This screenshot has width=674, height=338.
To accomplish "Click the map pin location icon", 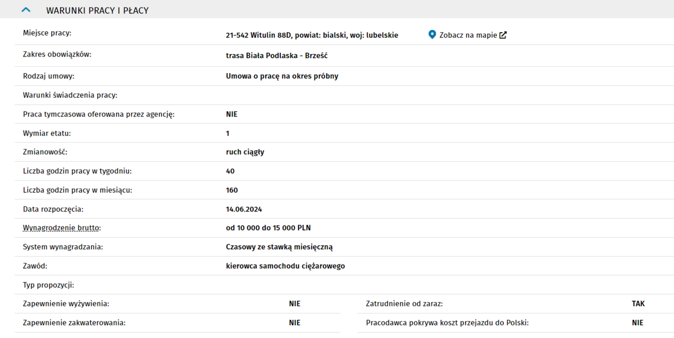I will tap(432, 35).
